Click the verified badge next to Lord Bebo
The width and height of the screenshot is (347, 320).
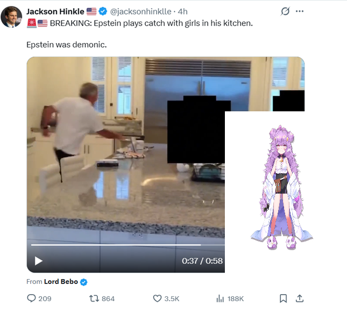click(83, 282)
